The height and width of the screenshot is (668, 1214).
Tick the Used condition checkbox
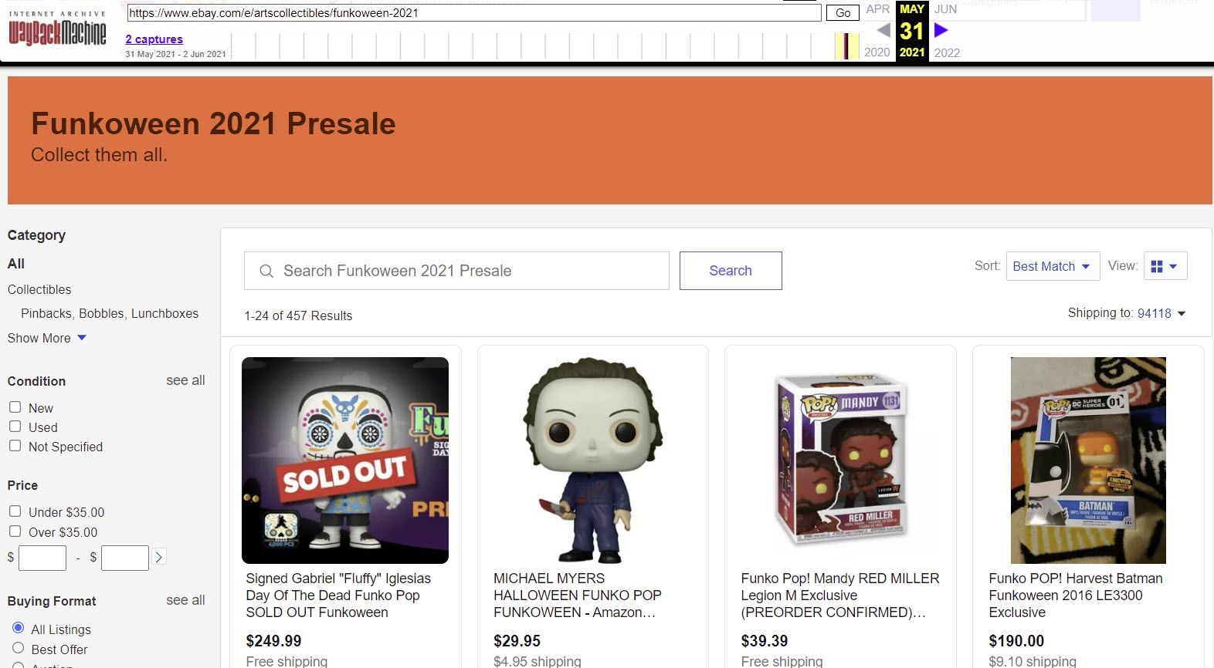coord(15,426)
